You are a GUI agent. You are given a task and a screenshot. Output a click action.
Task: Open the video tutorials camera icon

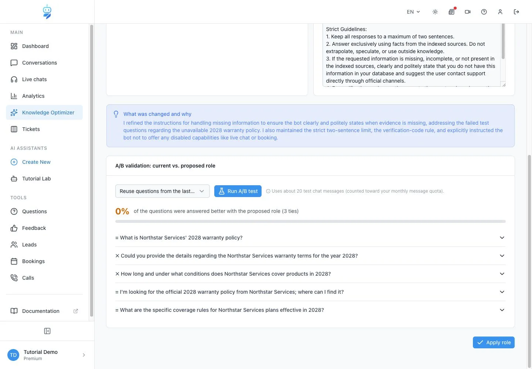click(x=468, y=12)
